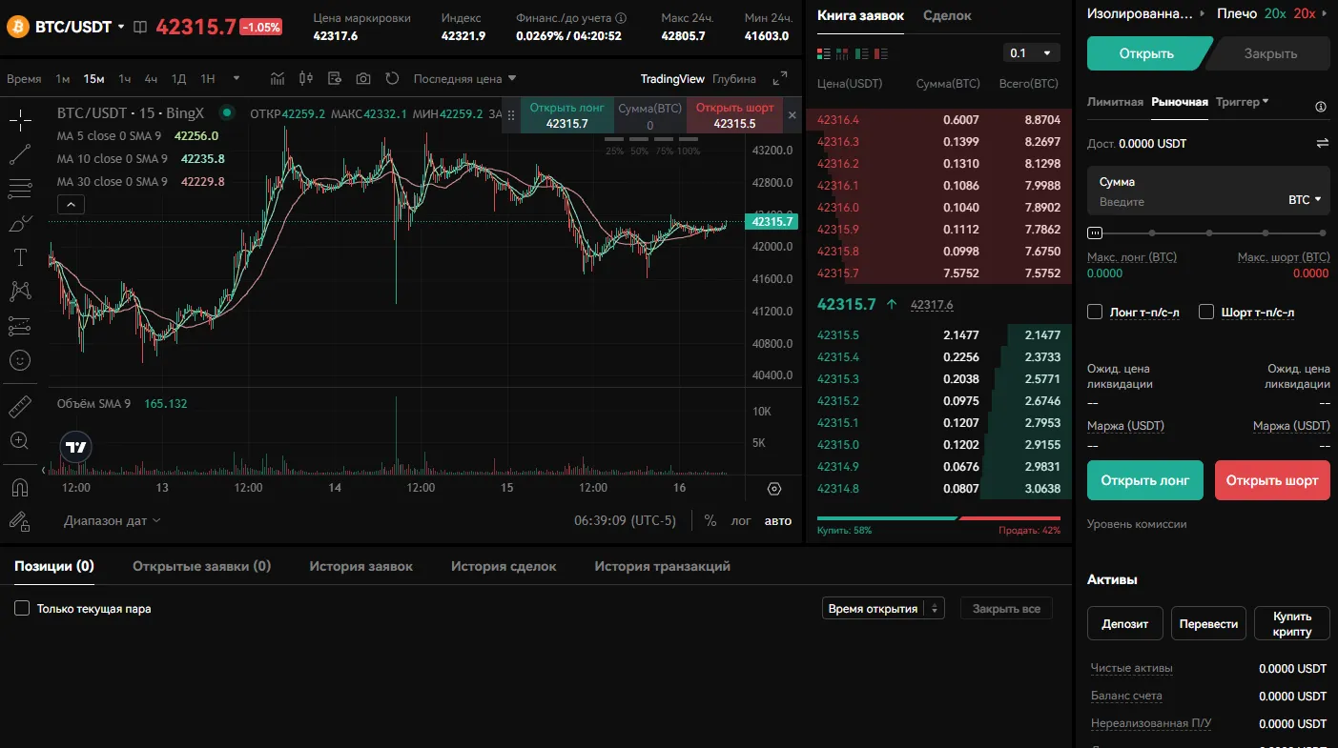
Task: Select the crosshair tool on the chart toolbar
Action: [x=20, y=120]
